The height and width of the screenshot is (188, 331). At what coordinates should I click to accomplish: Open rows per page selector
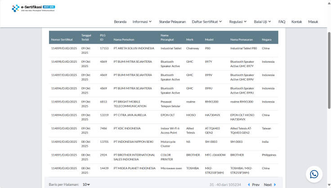tap(86, 184)
